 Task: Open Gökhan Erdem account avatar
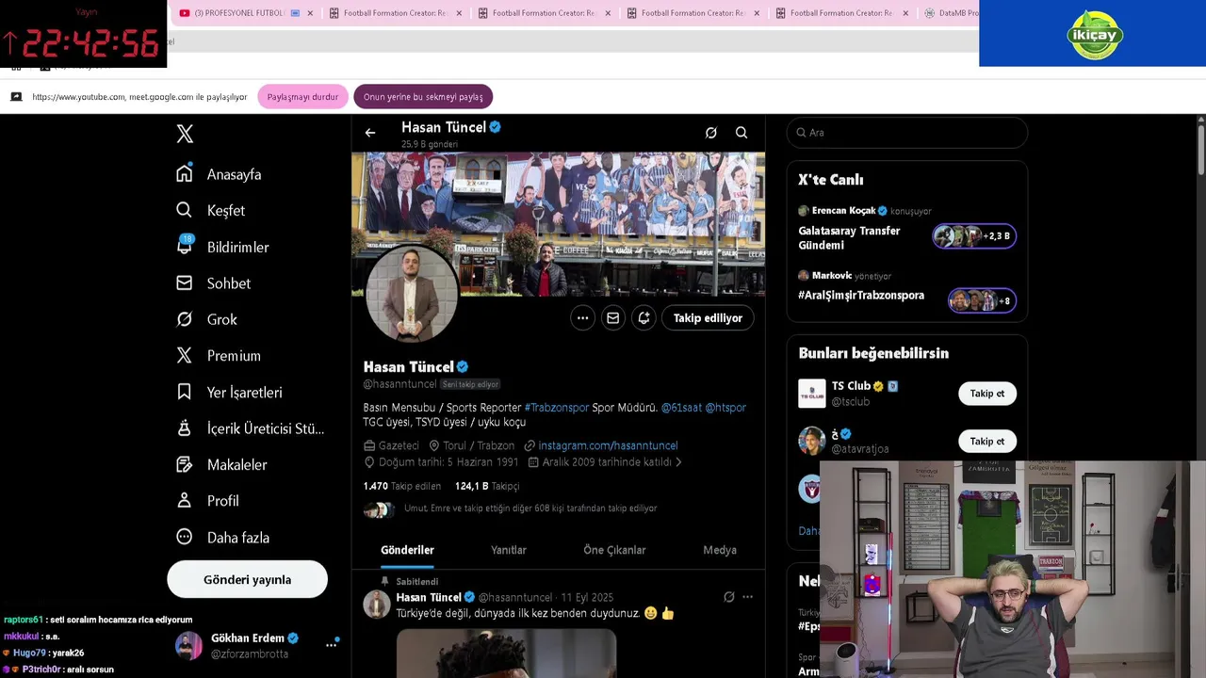pos(188,645)
